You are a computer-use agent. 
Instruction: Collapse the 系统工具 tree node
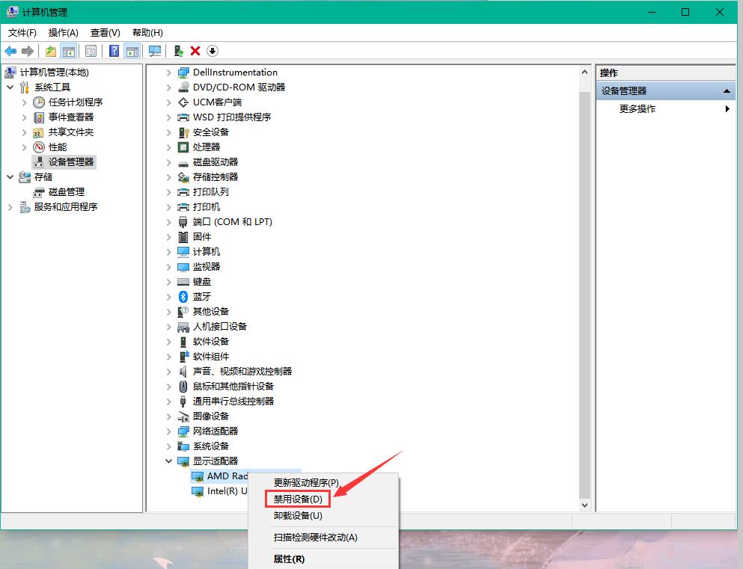[x=10, y=87]
